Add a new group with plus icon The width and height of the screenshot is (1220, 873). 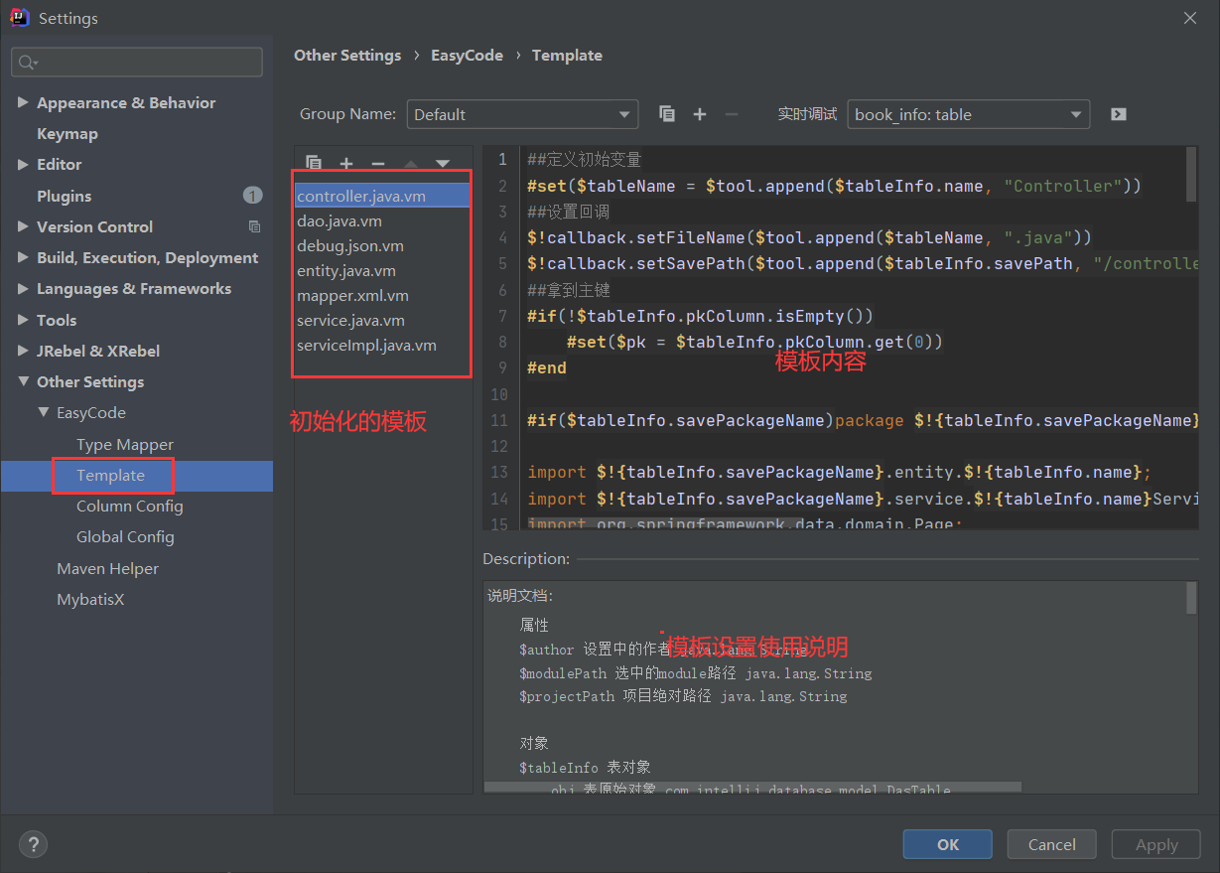[700, 114]
